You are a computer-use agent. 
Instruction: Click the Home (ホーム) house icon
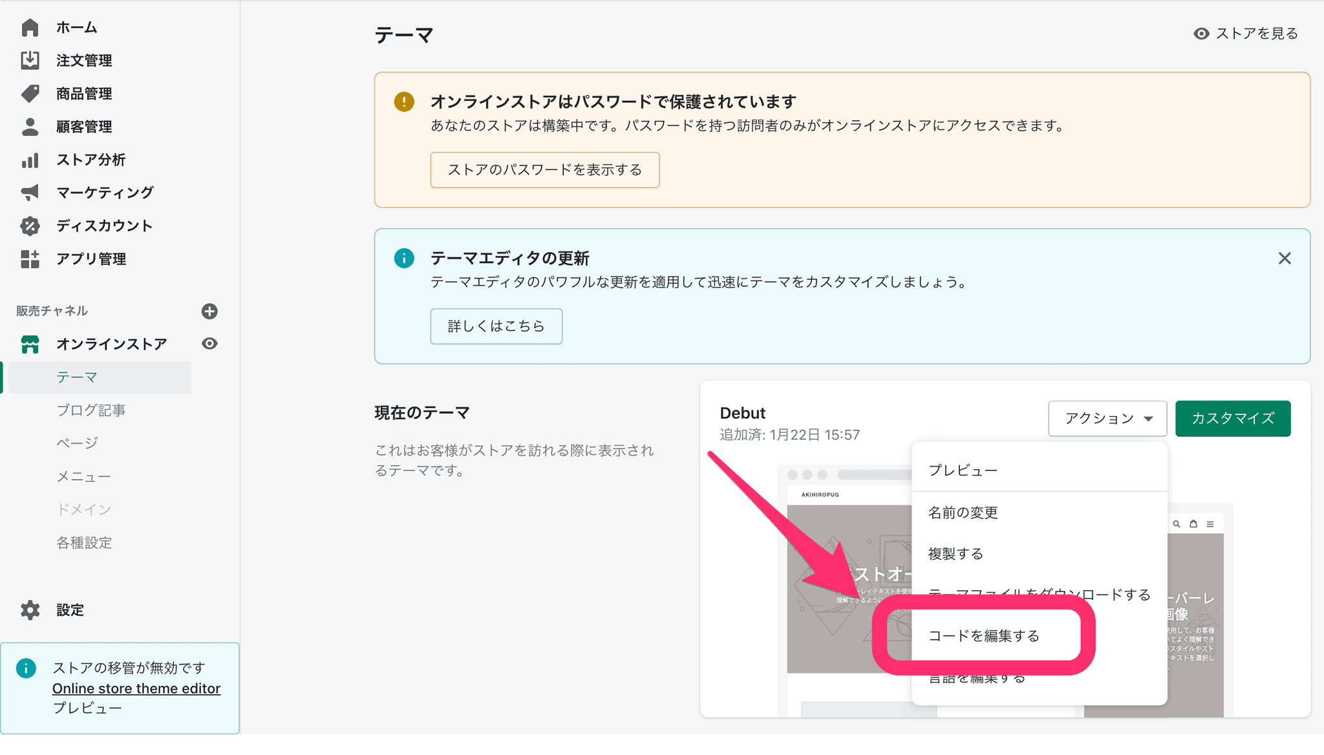[x=30, y=28]
